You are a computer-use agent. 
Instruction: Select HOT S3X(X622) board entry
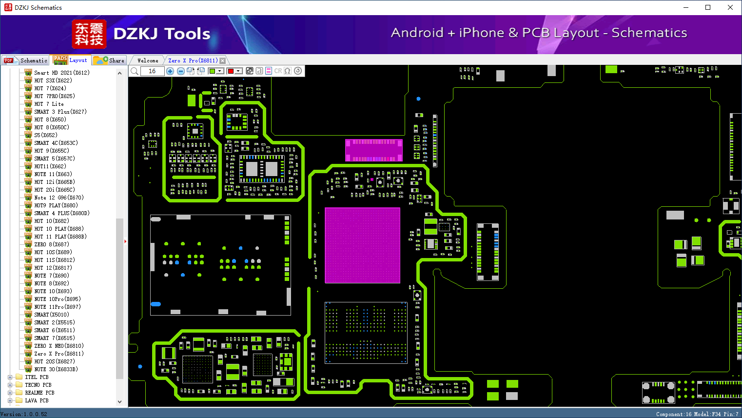click(x=53, y=80)
